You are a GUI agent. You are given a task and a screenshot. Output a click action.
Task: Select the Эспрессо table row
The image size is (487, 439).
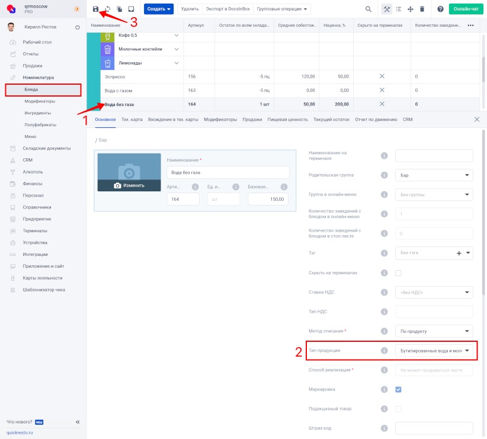click(x=290, y=77)
